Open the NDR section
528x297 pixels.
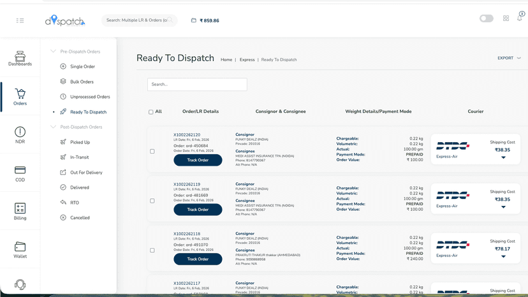point(20,135)
